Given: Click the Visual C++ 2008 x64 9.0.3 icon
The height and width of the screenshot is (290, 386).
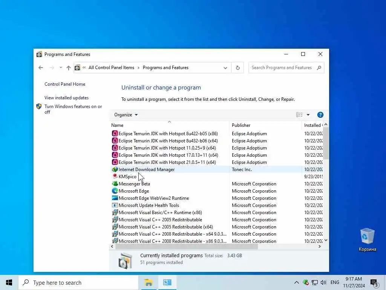Looking at the screenshot, I should coord(115,234).
